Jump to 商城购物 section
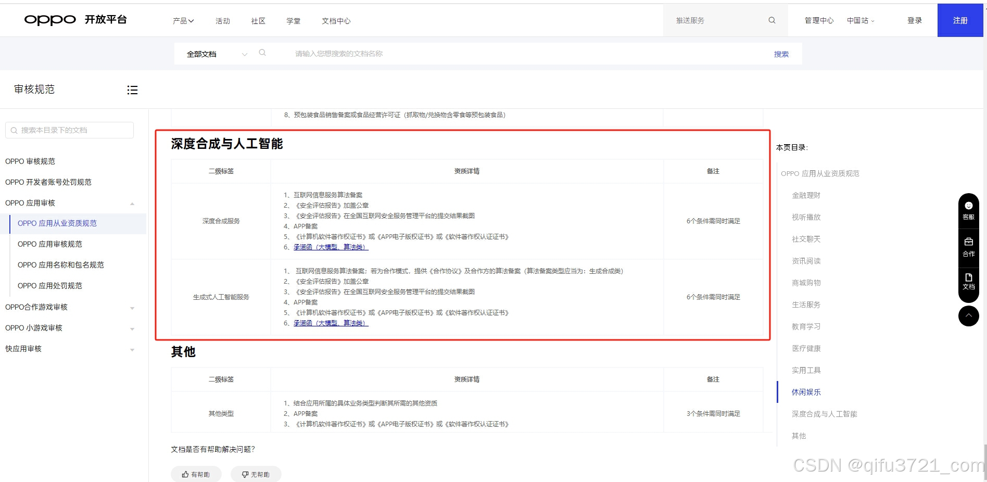This screenshot has height=482, width=987. pos(806,283)
